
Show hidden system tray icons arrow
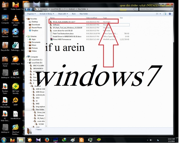148,140
